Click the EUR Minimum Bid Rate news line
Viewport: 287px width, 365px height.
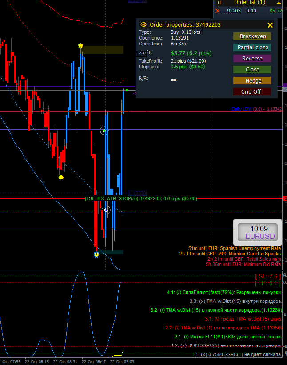pyautogui.click(x=243, y=264)
